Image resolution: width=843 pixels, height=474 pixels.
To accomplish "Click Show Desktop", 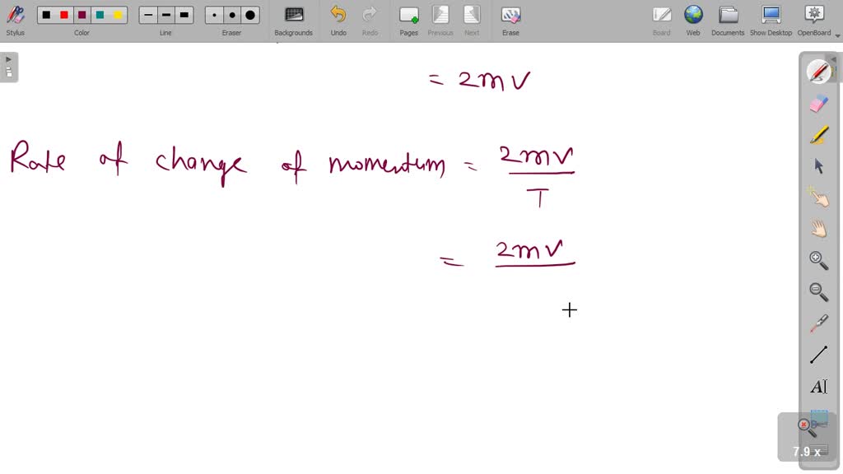I will [771, 21].
